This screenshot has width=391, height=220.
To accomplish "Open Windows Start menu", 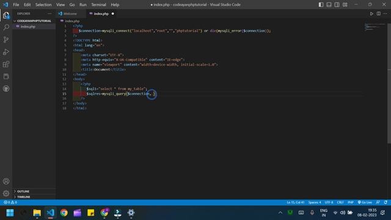I will click(x=10, y=213).
